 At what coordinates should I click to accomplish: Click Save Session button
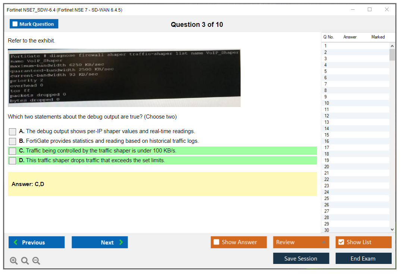301,258
